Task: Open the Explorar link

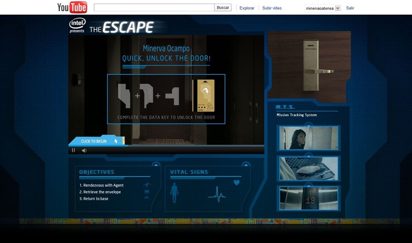Action: pyautogui.click(x=247, y=8)
